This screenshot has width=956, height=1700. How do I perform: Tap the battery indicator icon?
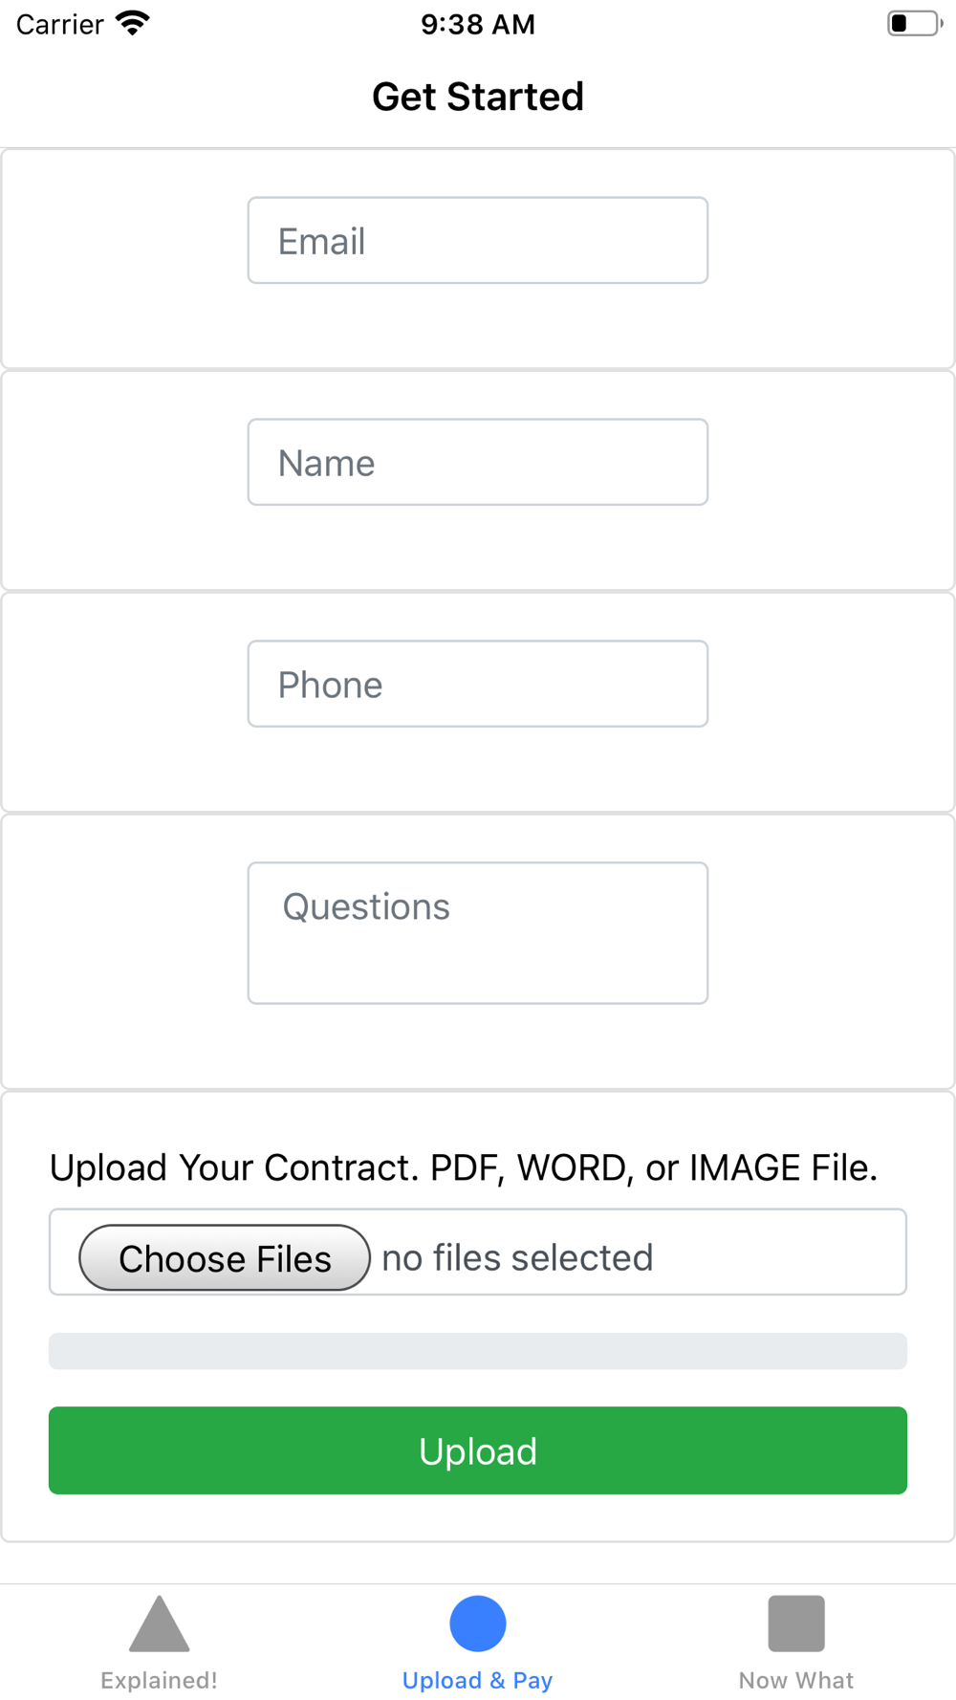(x=915, y=23)
